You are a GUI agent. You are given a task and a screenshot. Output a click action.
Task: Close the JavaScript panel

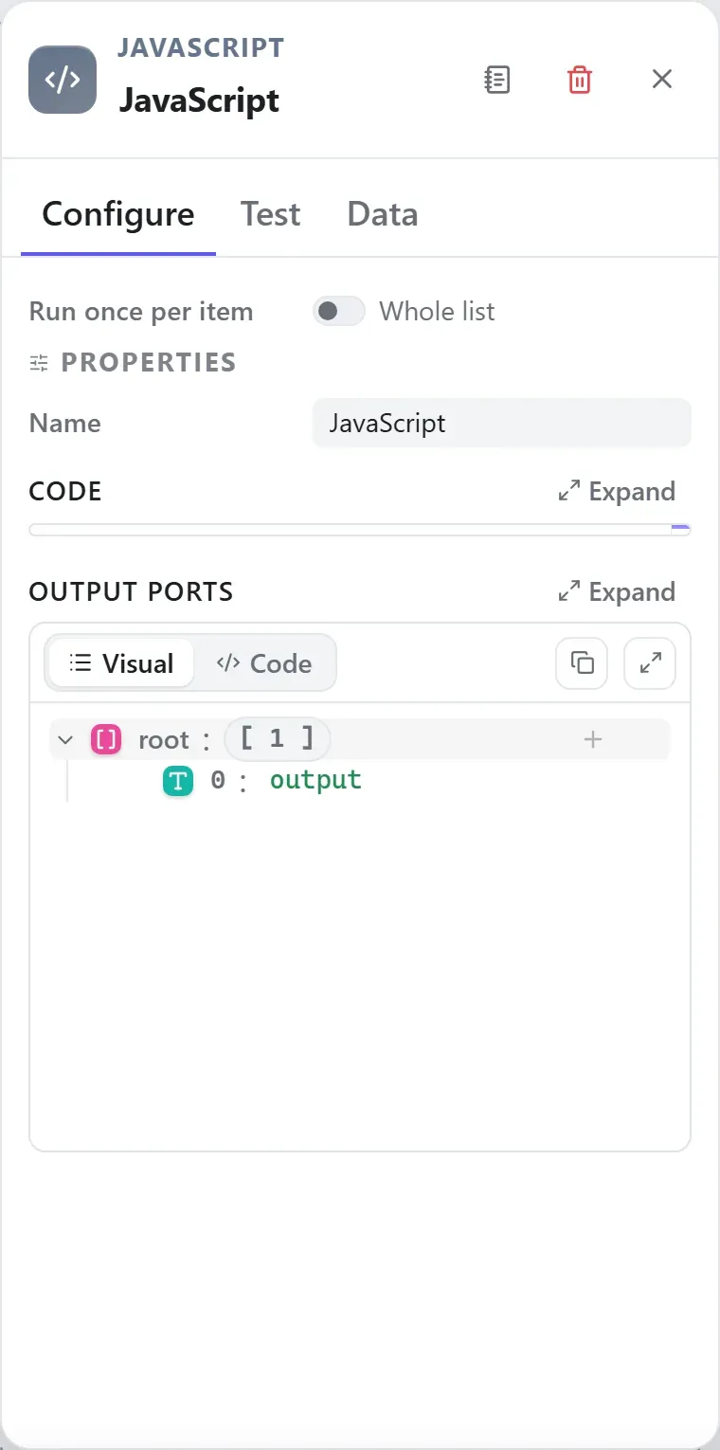click(661, 80)
